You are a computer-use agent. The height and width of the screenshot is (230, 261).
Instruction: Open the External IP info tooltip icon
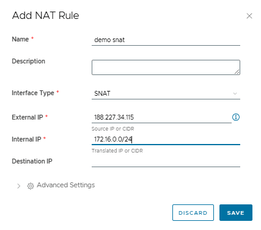pyautogui.click(x=236, y=117)
